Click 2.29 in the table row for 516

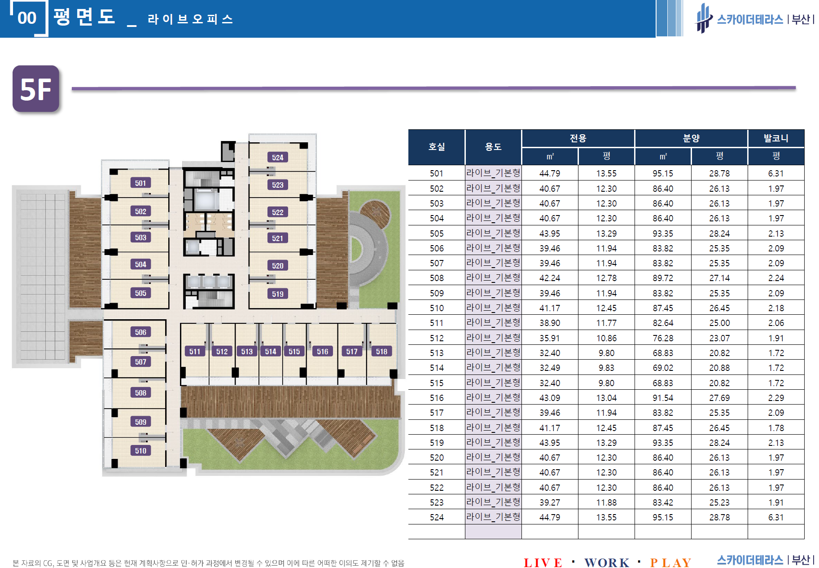776,398
